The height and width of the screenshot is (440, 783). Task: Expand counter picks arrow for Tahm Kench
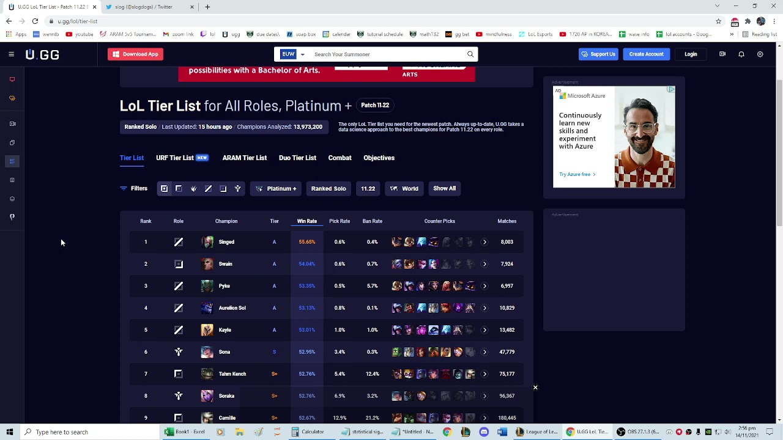coord(484,374)
